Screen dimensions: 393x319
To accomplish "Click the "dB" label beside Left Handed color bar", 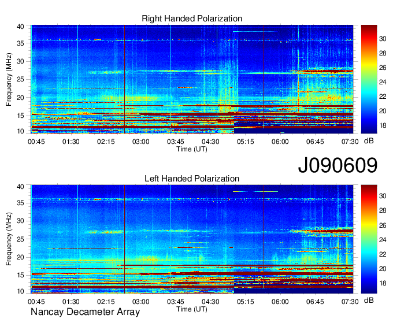I will tap(369, 300).
